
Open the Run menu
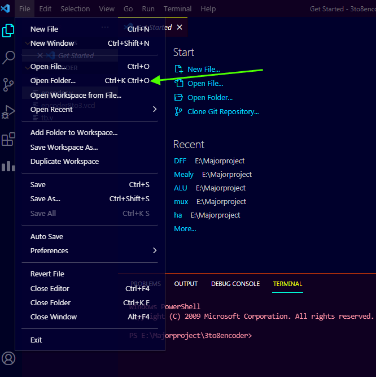point(148,8)
